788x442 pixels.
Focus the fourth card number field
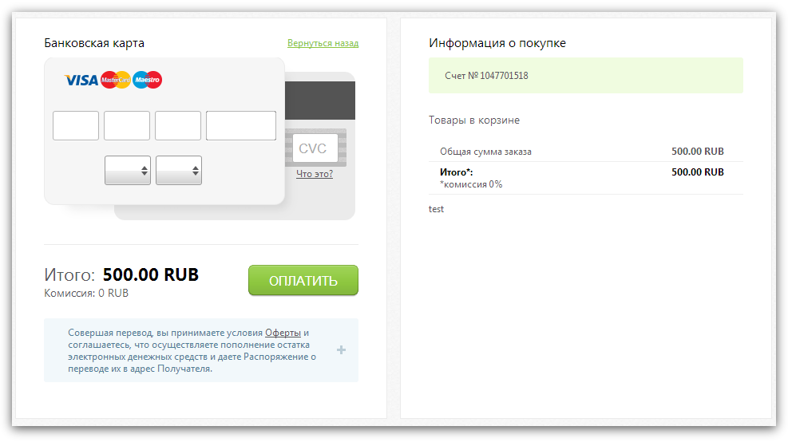click(x=241, y=125)
